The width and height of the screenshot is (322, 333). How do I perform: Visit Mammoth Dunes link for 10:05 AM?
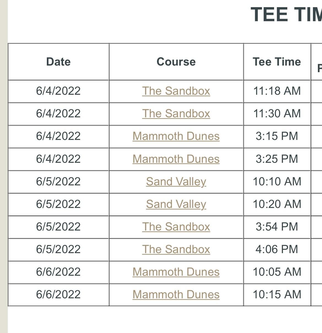[176, 272]
